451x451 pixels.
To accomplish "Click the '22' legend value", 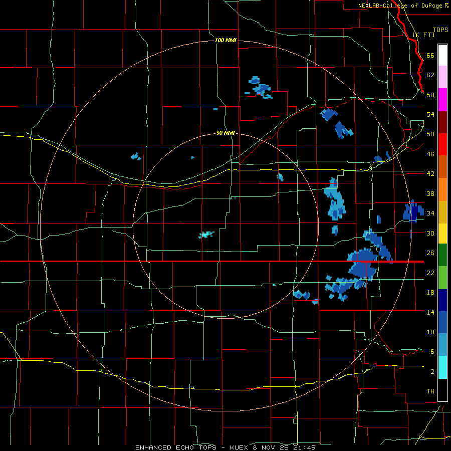I will [x=430, y=273].
